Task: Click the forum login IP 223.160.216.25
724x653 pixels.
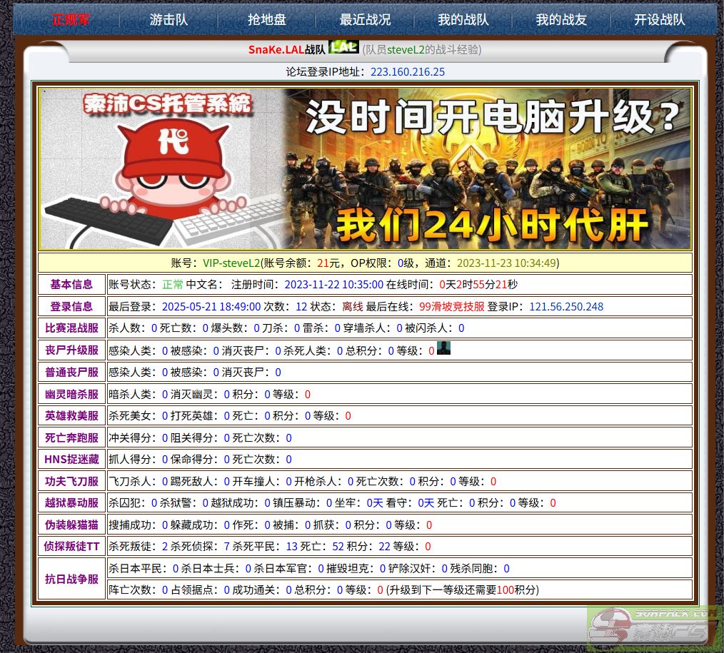Action: pyautogui.click(x=408, y=71)
